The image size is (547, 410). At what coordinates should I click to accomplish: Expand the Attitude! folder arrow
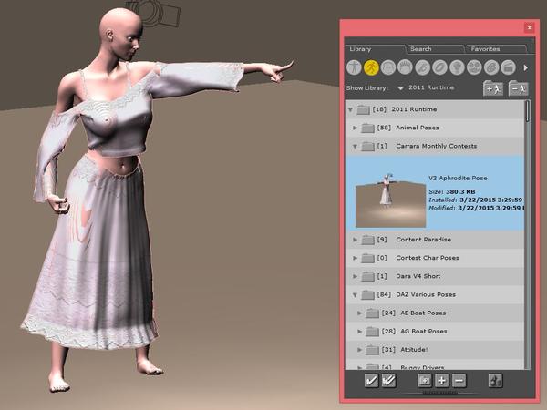coord(360,350)
